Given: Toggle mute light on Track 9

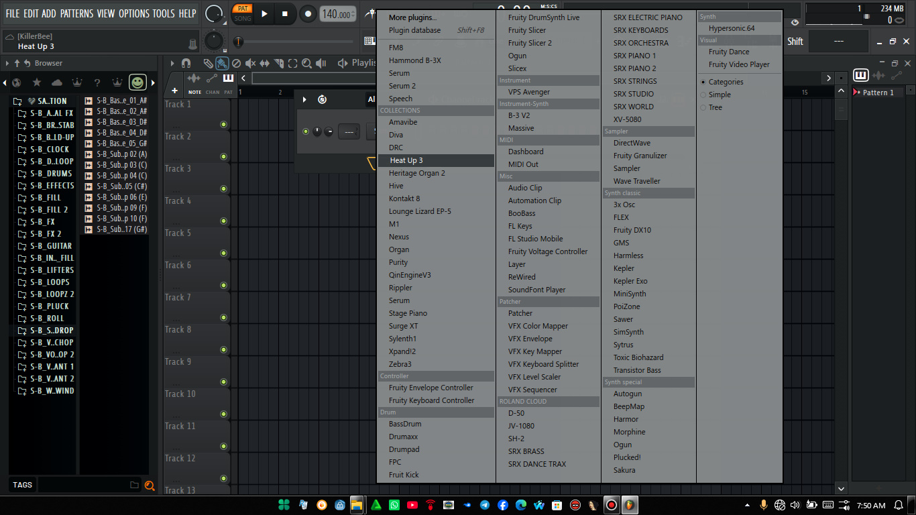Looking at the screenshot, I should [x=223, y=382].
